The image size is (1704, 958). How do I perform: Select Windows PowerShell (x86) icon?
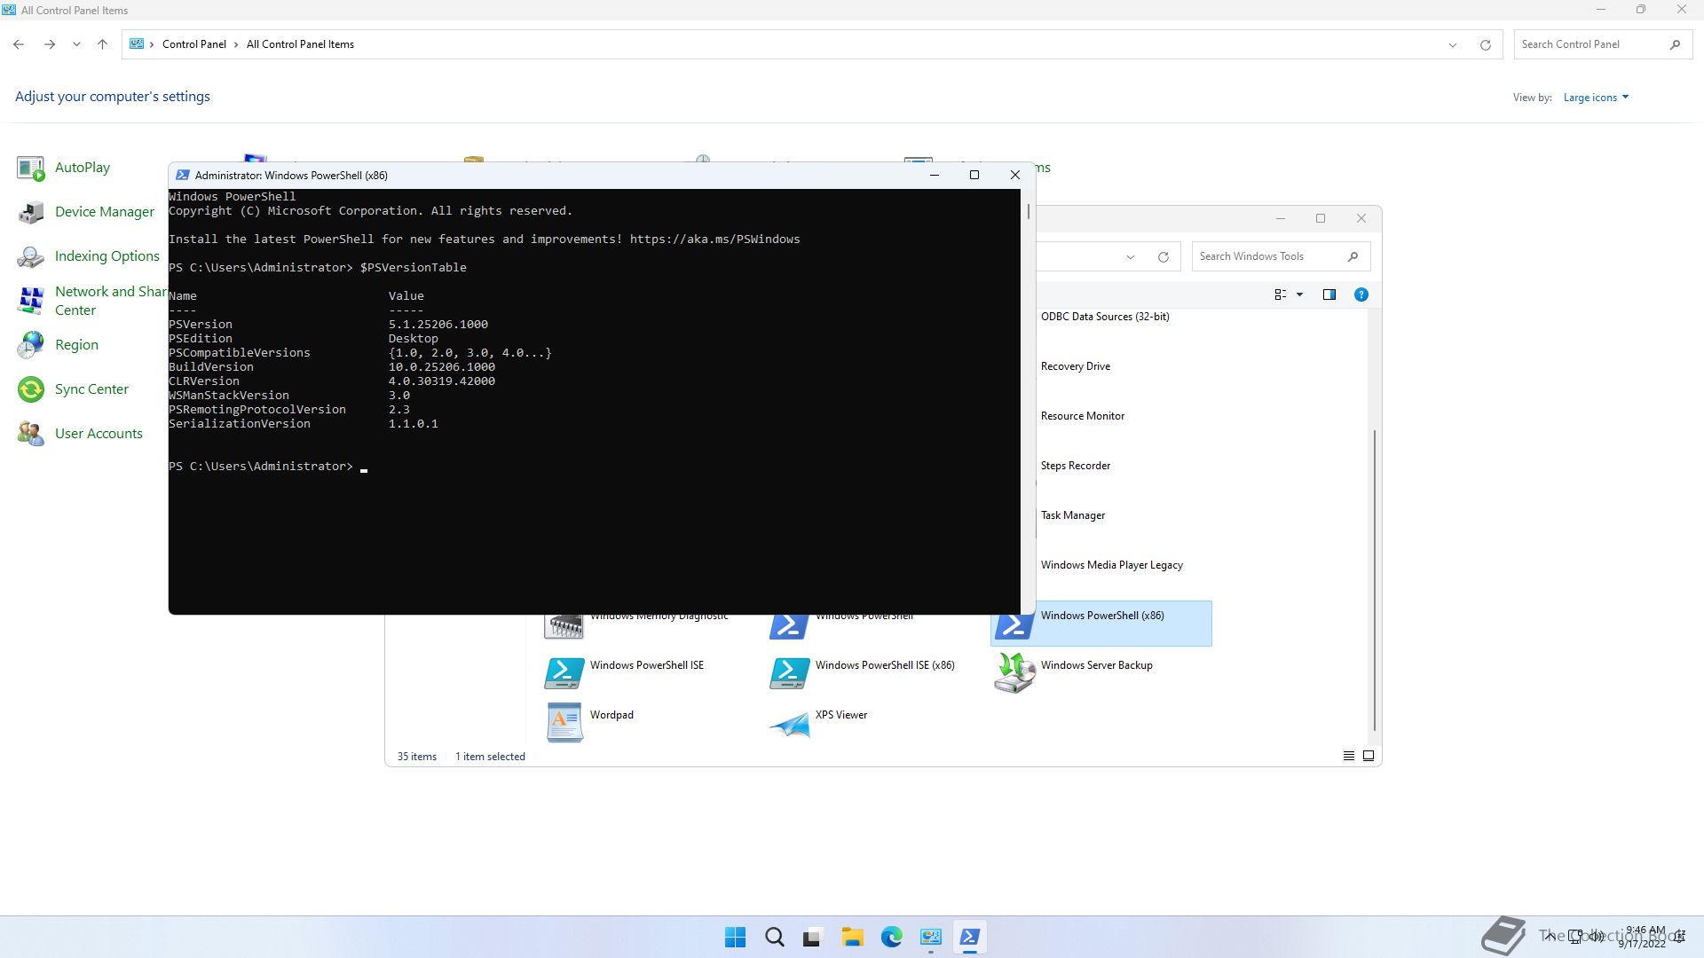pos(1015,624)
